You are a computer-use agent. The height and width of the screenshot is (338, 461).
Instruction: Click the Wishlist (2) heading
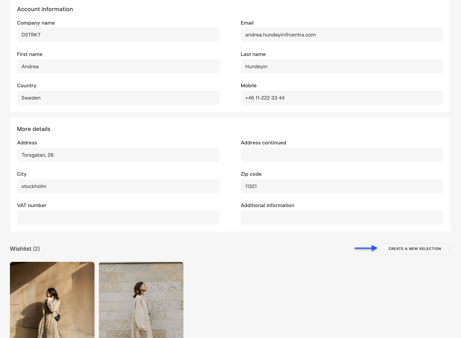tap(25, 249)
